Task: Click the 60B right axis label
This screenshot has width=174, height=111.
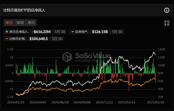Action: click(x=160, y=81)
